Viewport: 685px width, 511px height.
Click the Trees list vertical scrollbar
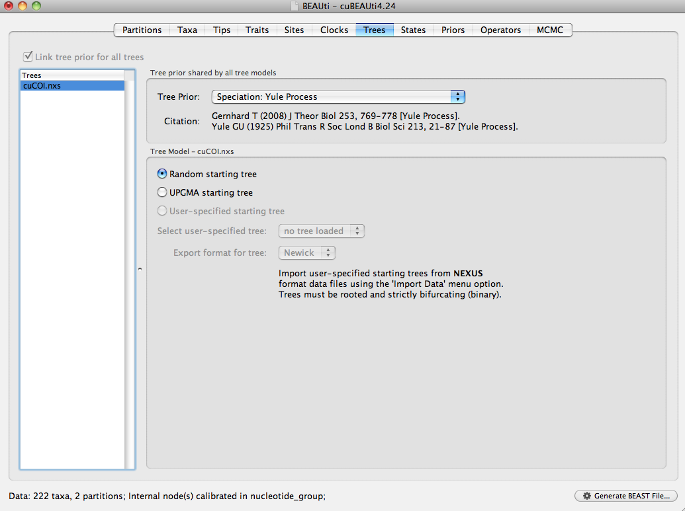click(129, 274)
